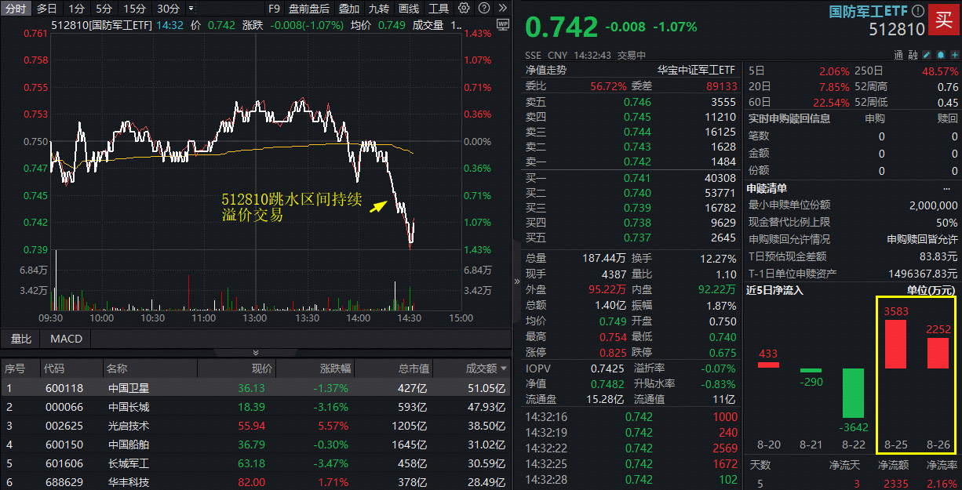Open the settings gear icon
The image size is (962, 490).
pyautogui.click(x=461, y=8)
